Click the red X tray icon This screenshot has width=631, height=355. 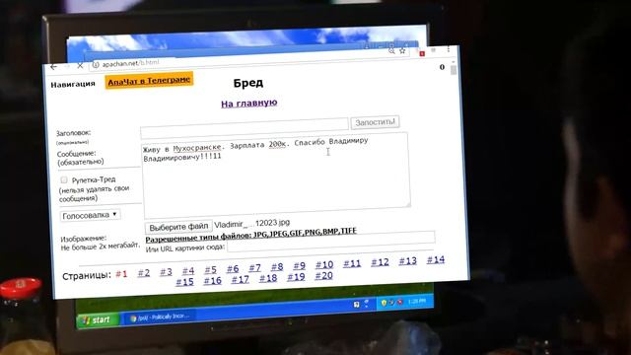tap(400, 302)
